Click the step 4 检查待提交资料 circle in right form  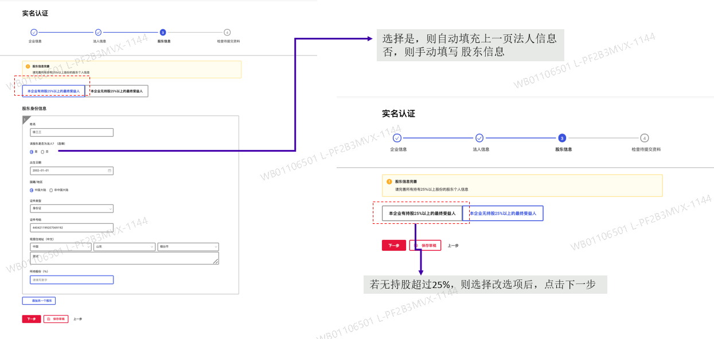click(645, 138)
